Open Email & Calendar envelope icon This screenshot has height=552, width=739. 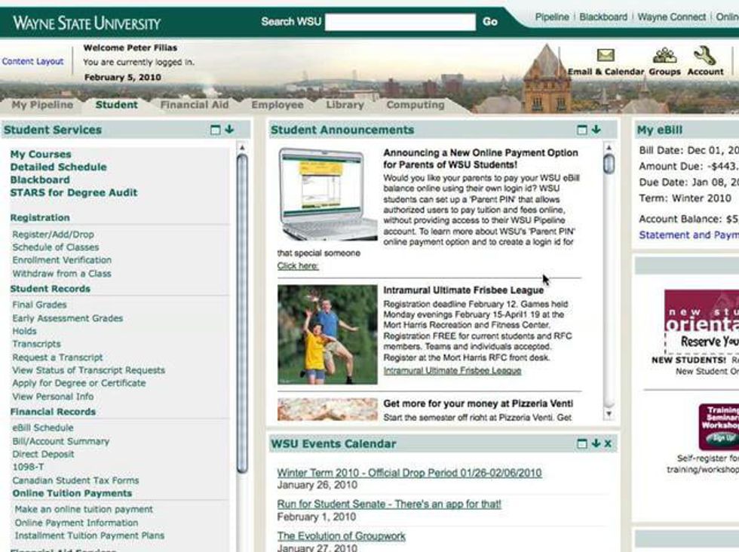click(606, 56)
